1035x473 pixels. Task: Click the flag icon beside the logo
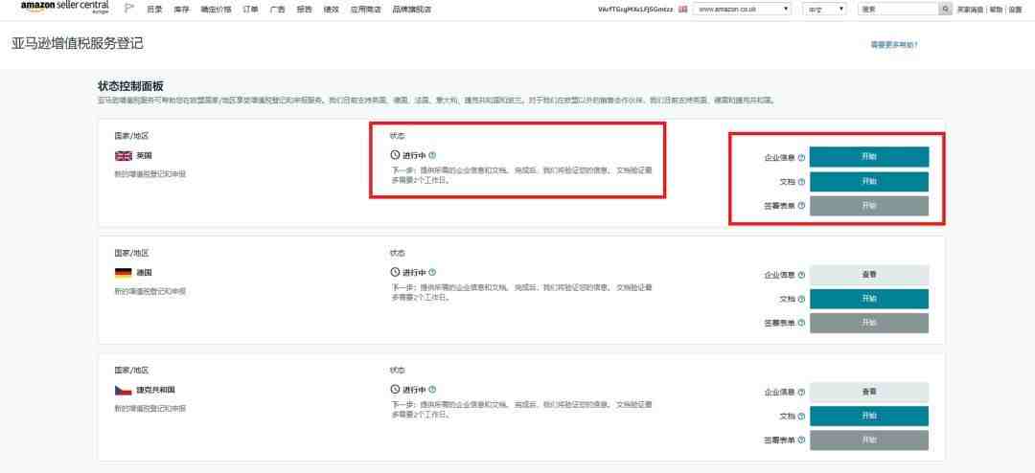[x=128, y=9]
